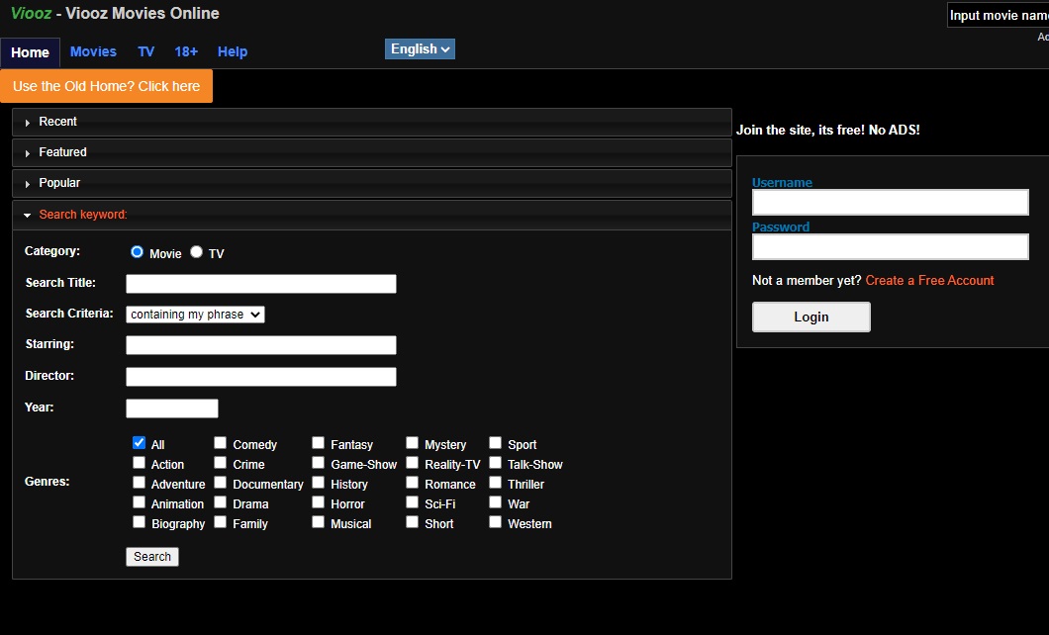Tick the Reality-TV genre checkbox

(412, 463)
